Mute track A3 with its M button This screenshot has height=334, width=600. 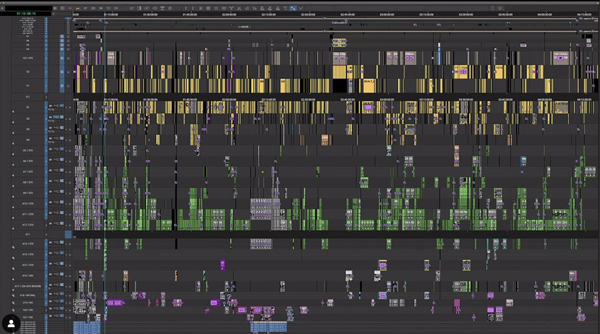[x=70, y=129]
